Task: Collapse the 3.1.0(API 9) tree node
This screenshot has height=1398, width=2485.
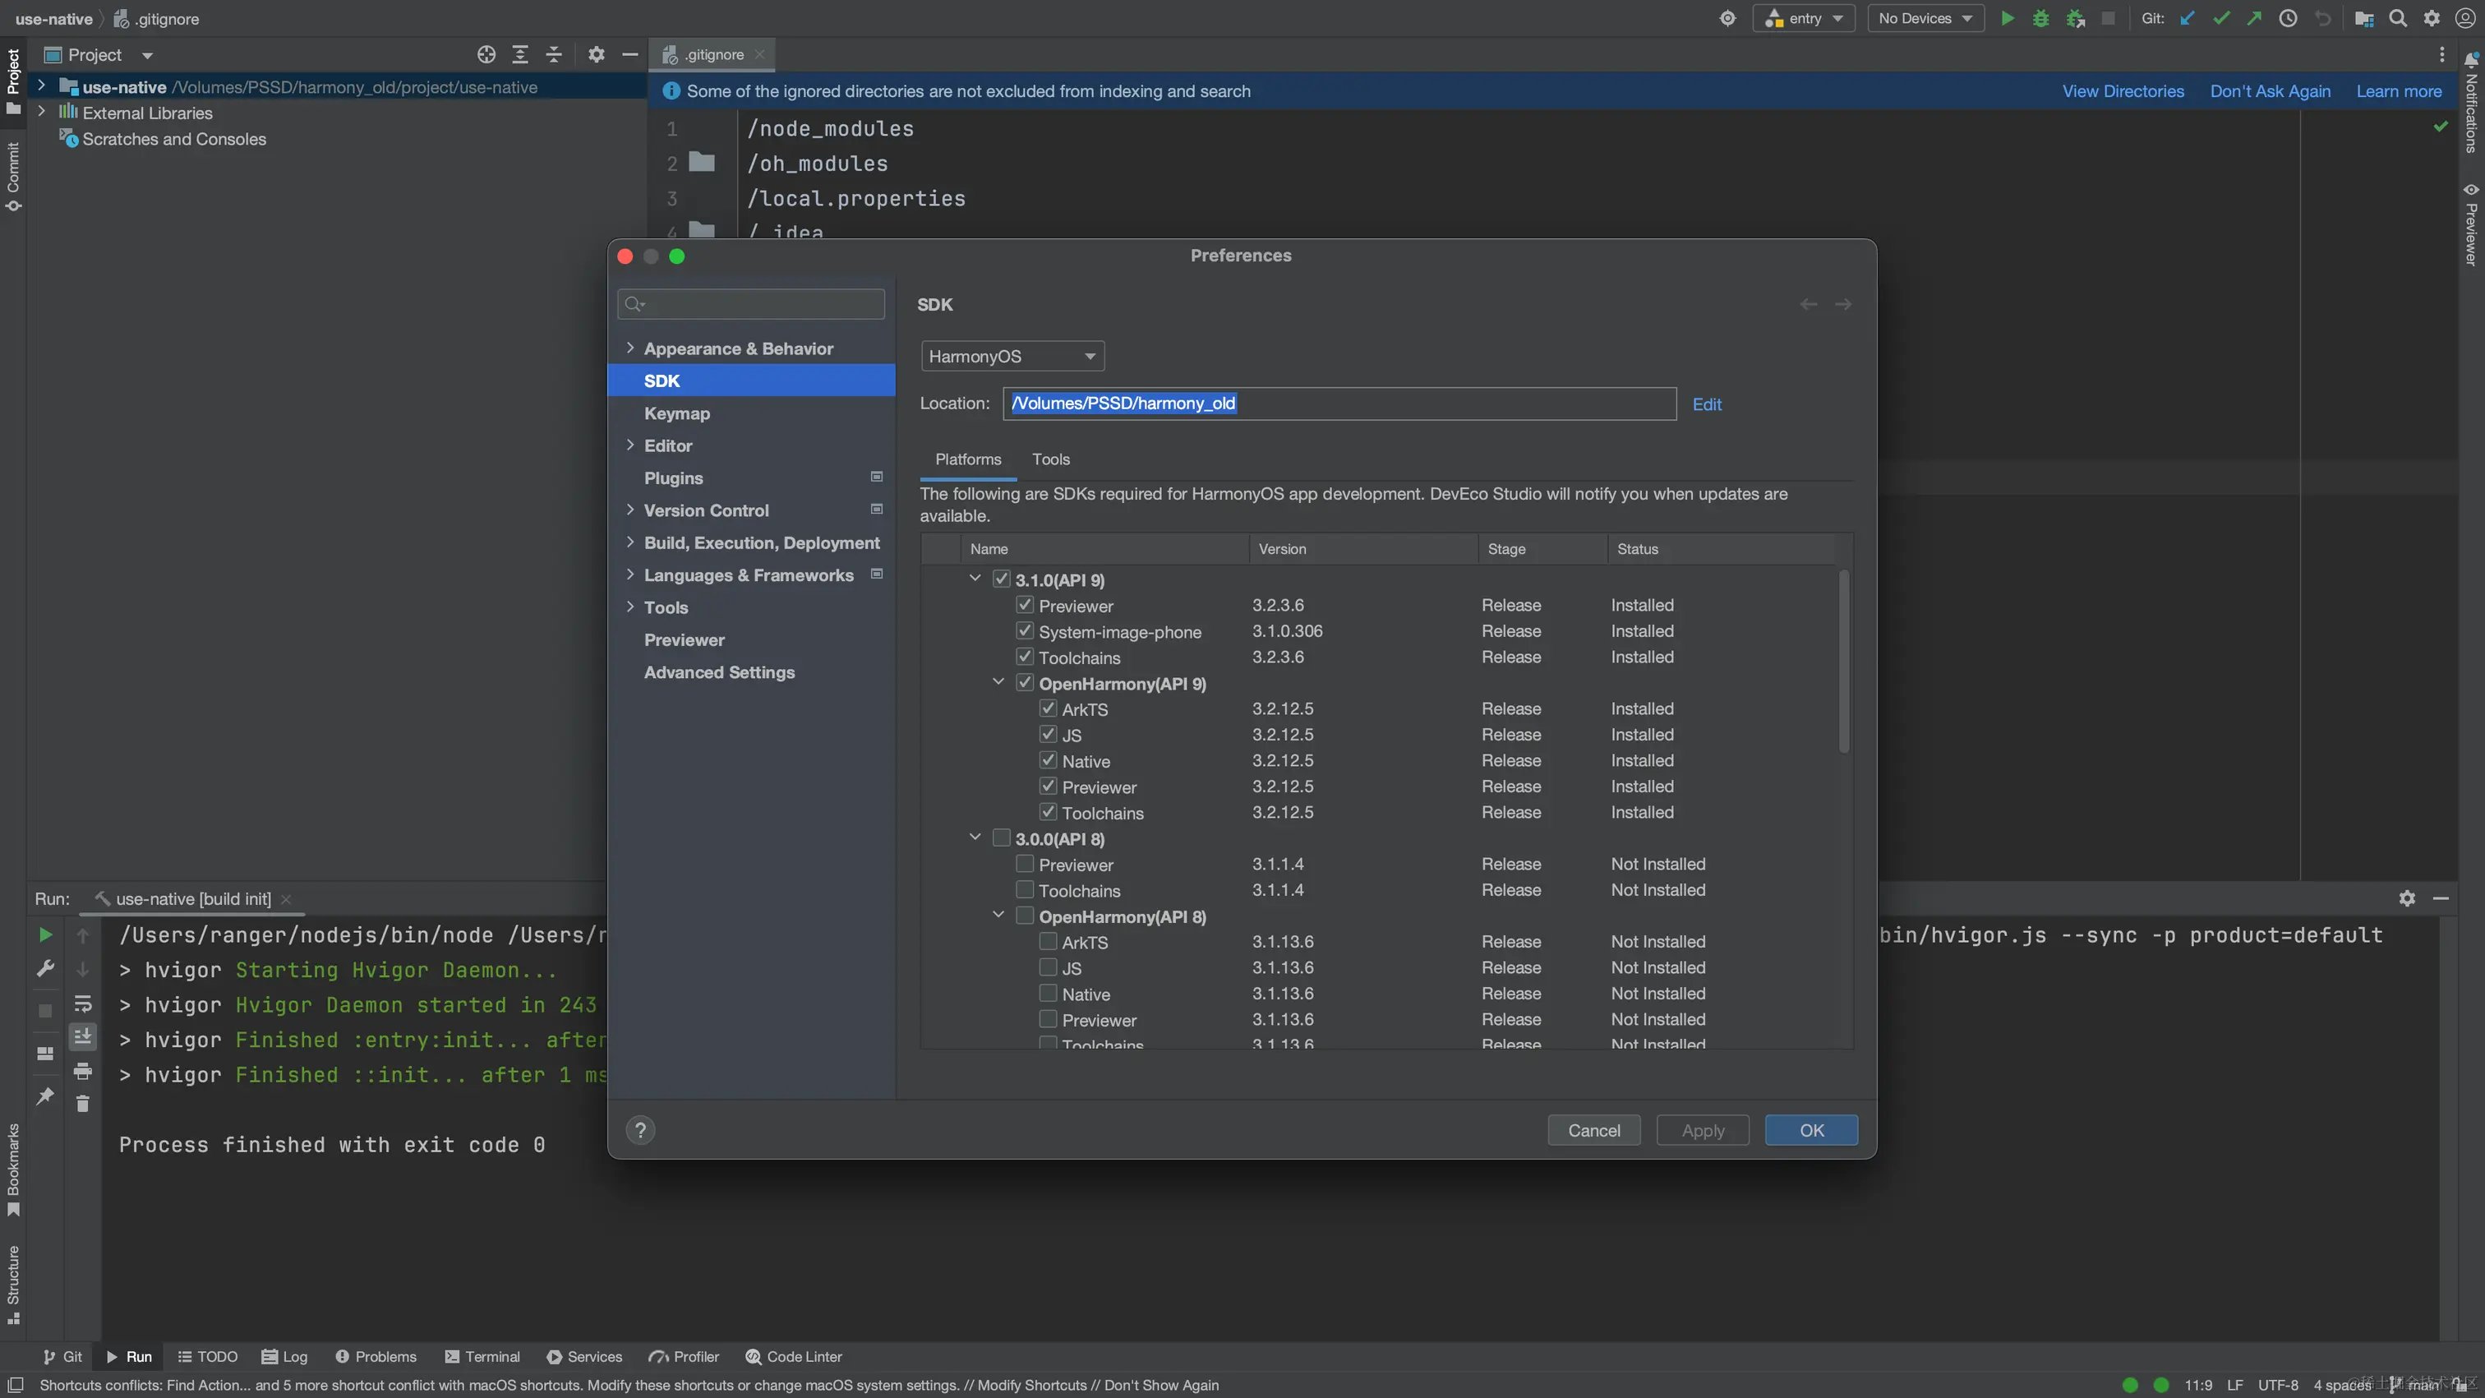Action: [x=975, y=579]
